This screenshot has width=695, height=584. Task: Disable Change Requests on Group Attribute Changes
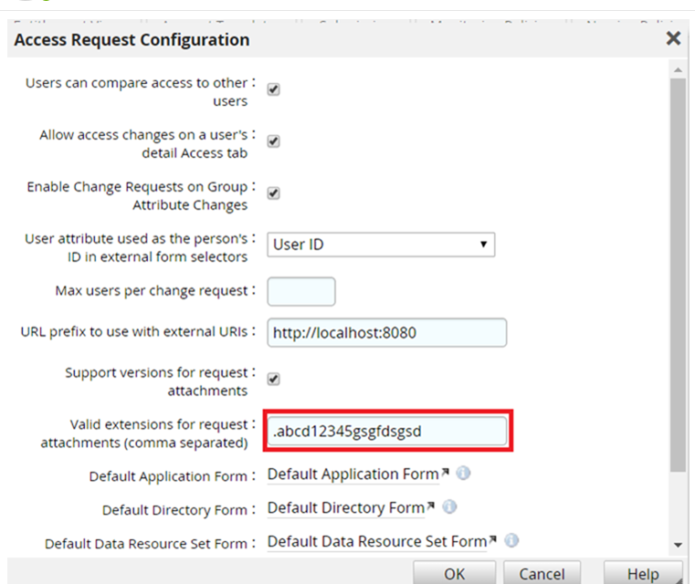coord(273,193)
